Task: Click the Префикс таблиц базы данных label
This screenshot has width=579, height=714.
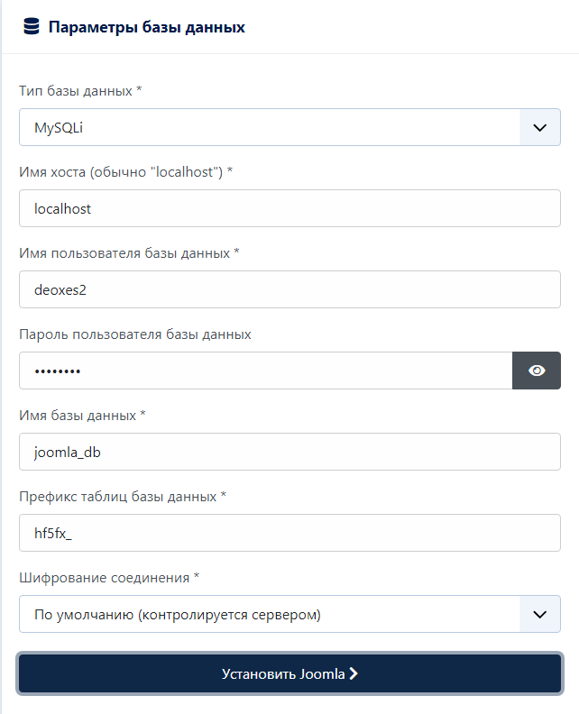Action: tap(123, 496)
